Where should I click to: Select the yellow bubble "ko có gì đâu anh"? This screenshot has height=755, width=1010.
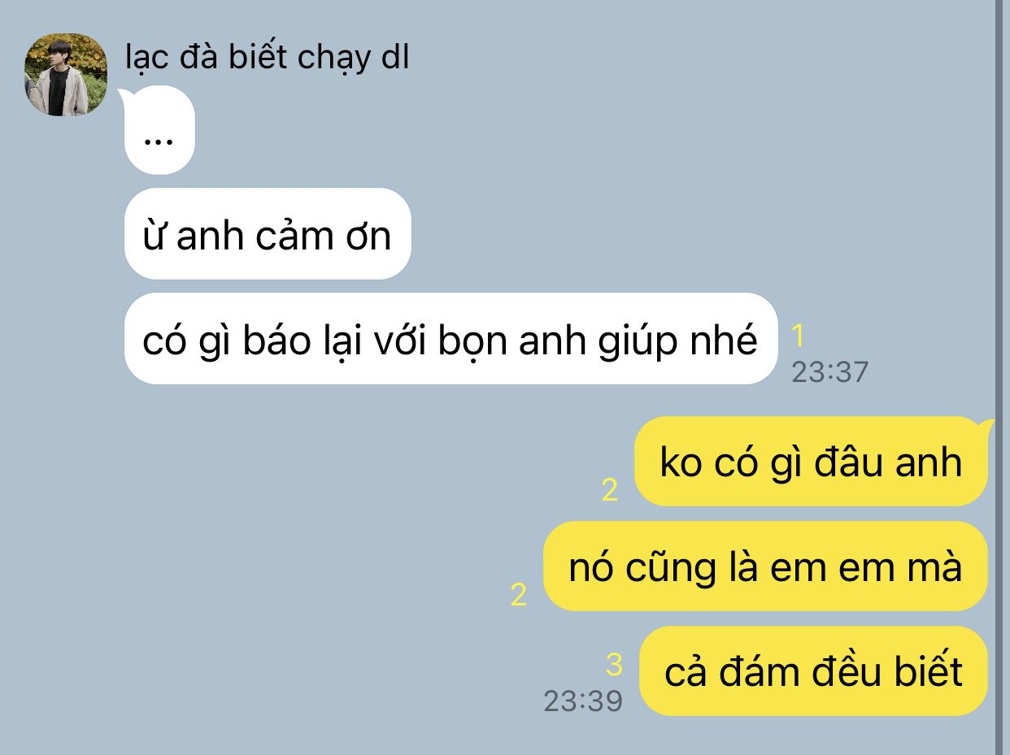point(811,462)
